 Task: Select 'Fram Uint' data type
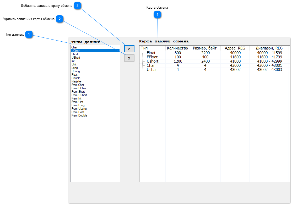tap(95, 102)
